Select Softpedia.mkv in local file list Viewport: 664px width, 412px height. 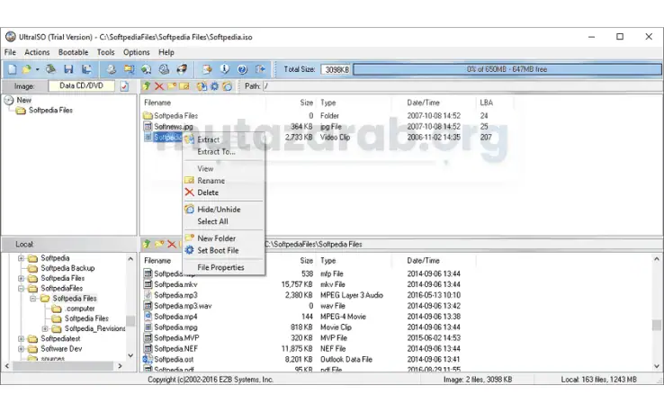pos(175,284)
